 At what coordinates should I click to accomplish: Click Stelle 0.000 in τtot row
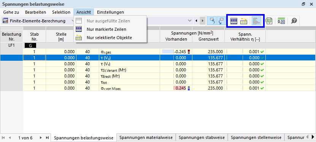click(x=61, y=82)
